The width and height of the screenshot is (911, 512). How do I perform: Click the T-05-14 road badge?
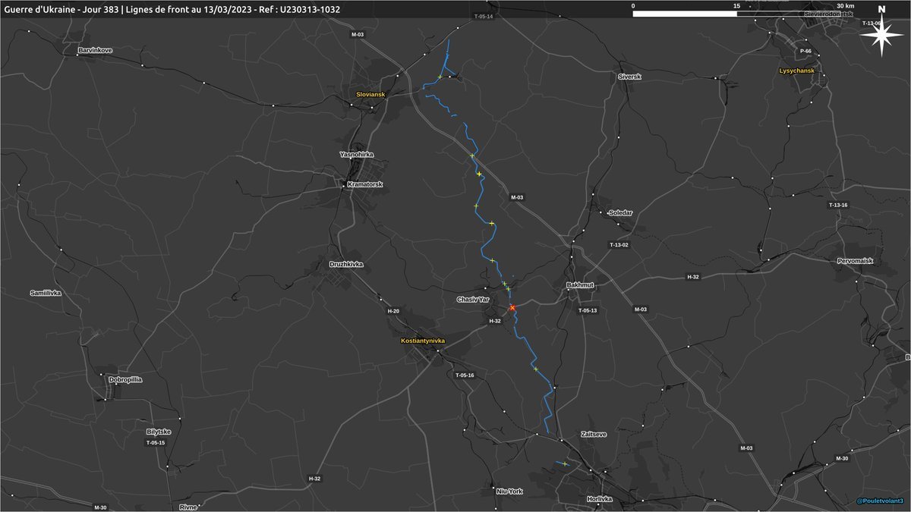point(483,16)
